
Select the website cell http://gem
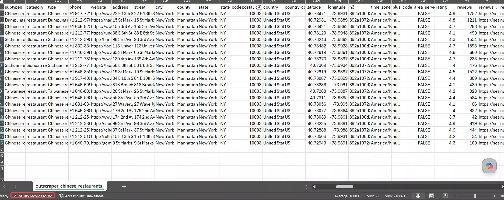pos(101,143)
